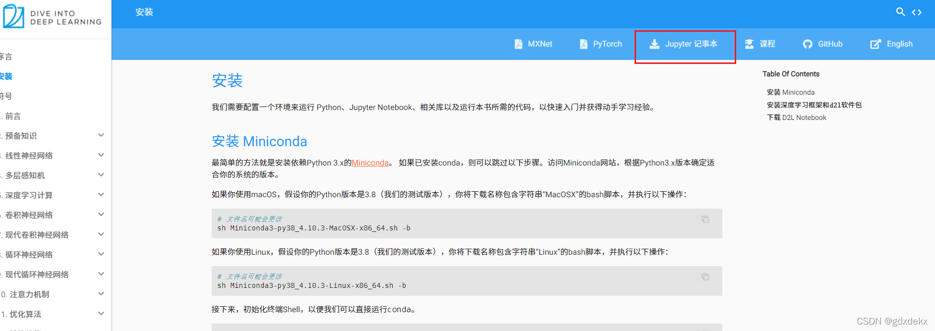Expand the 现代卷积神经网络 chapter
Screen dimensions: 935x331
click(x=101, y=234)
